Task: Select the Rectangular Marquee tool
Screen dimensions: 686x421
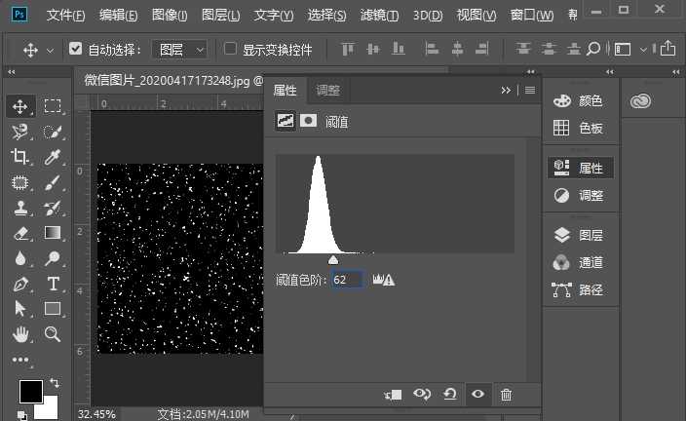Action: (x=53, y=105)
